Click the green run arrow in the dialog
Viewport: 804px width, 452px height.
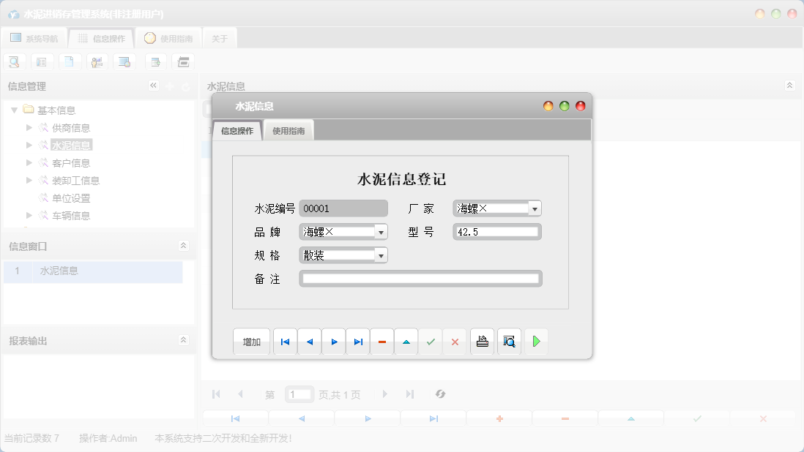tap(536, 342)
